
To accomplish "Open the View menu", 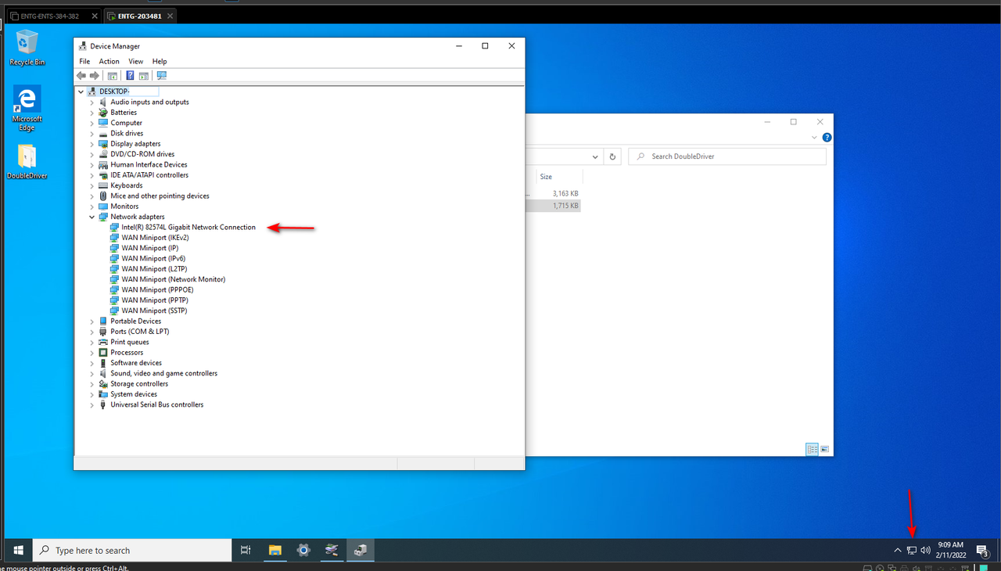I will 135,61.
